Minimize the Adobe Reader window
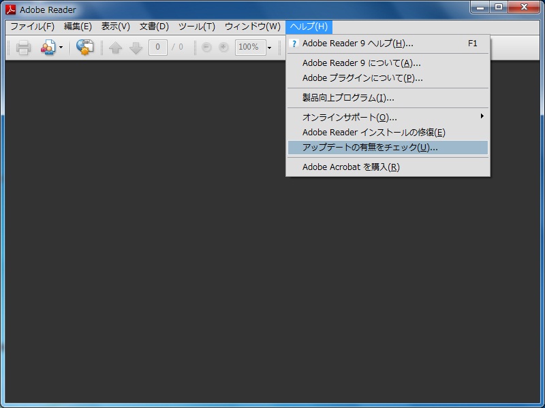The width and height of the screenshot is (545, 408). pyautogui.click(x=480, y=7)
